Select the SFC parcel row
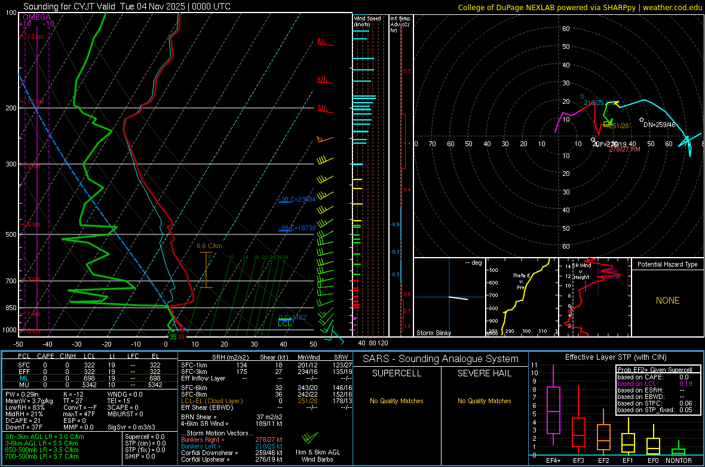The width and height of the screenshot is (705, 467). click(90, 365)
